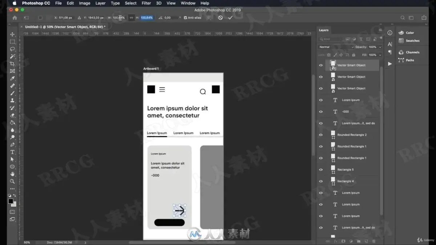Open the Channels panel
436x245 pixels.
[x=409, y=52]
